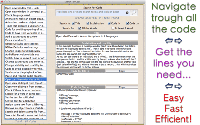Select 'Search and delete a png file from...'
This screenshot has height=125, width=200.
pyautogui.click(x=26, y=111)
